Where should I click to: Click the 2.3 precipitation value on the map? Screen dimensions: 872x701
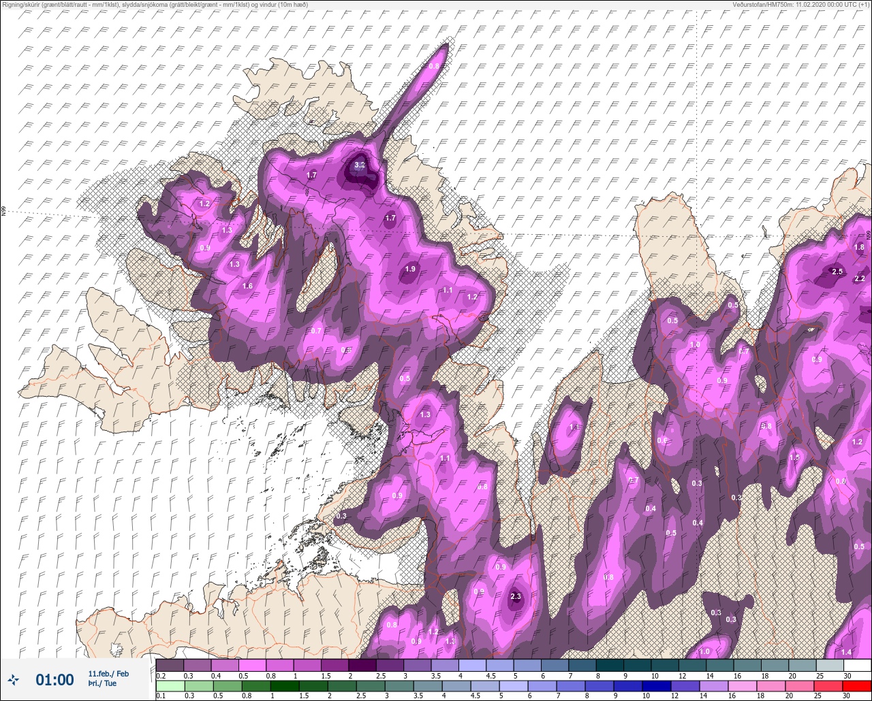[516, 597]
